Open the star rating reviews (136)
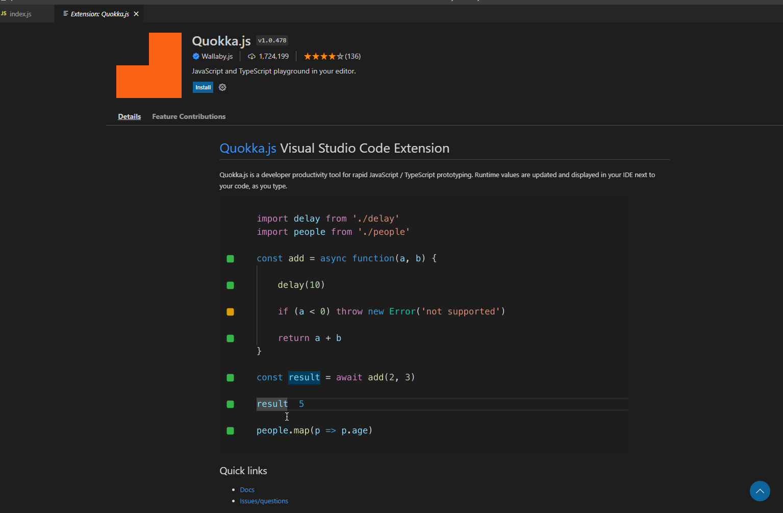This screenshot has height=513, width=783. [332, 56]
